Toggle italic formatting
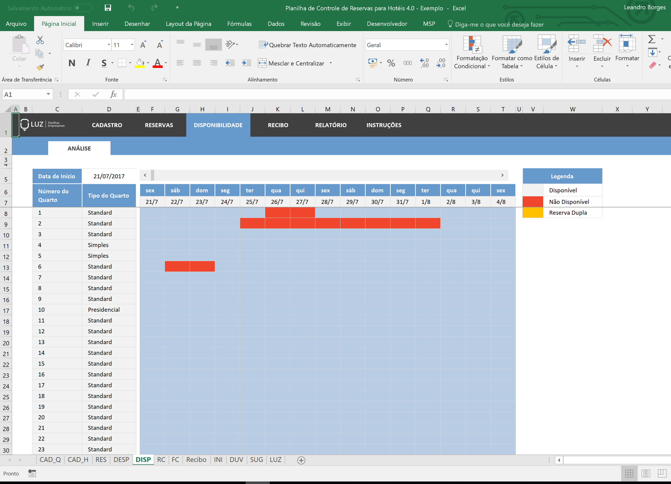This screenshot has height=484, width=671. pos(88,63)
